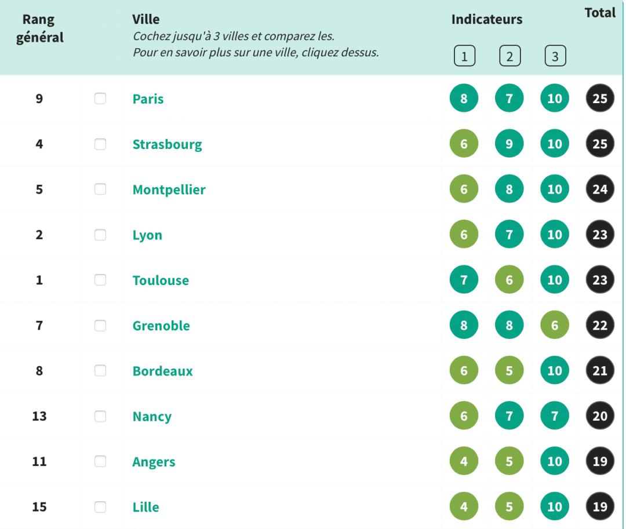
Task: Click Bordeaux's indicator 2 score badge
Action: (509, 371)
